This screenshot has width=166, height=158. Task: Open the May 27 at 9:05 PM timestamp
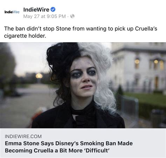44,16
